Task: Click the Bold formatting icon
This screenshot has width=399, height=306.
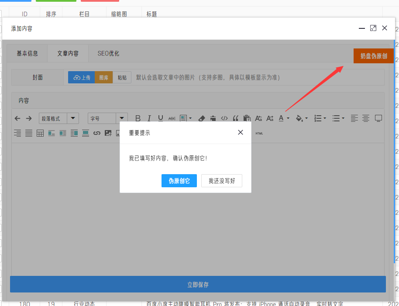Action: pos(138,118)
